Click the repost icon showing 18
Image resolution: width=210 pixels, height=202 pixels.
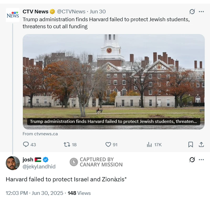pyautogui.click(x=67, y=145)
